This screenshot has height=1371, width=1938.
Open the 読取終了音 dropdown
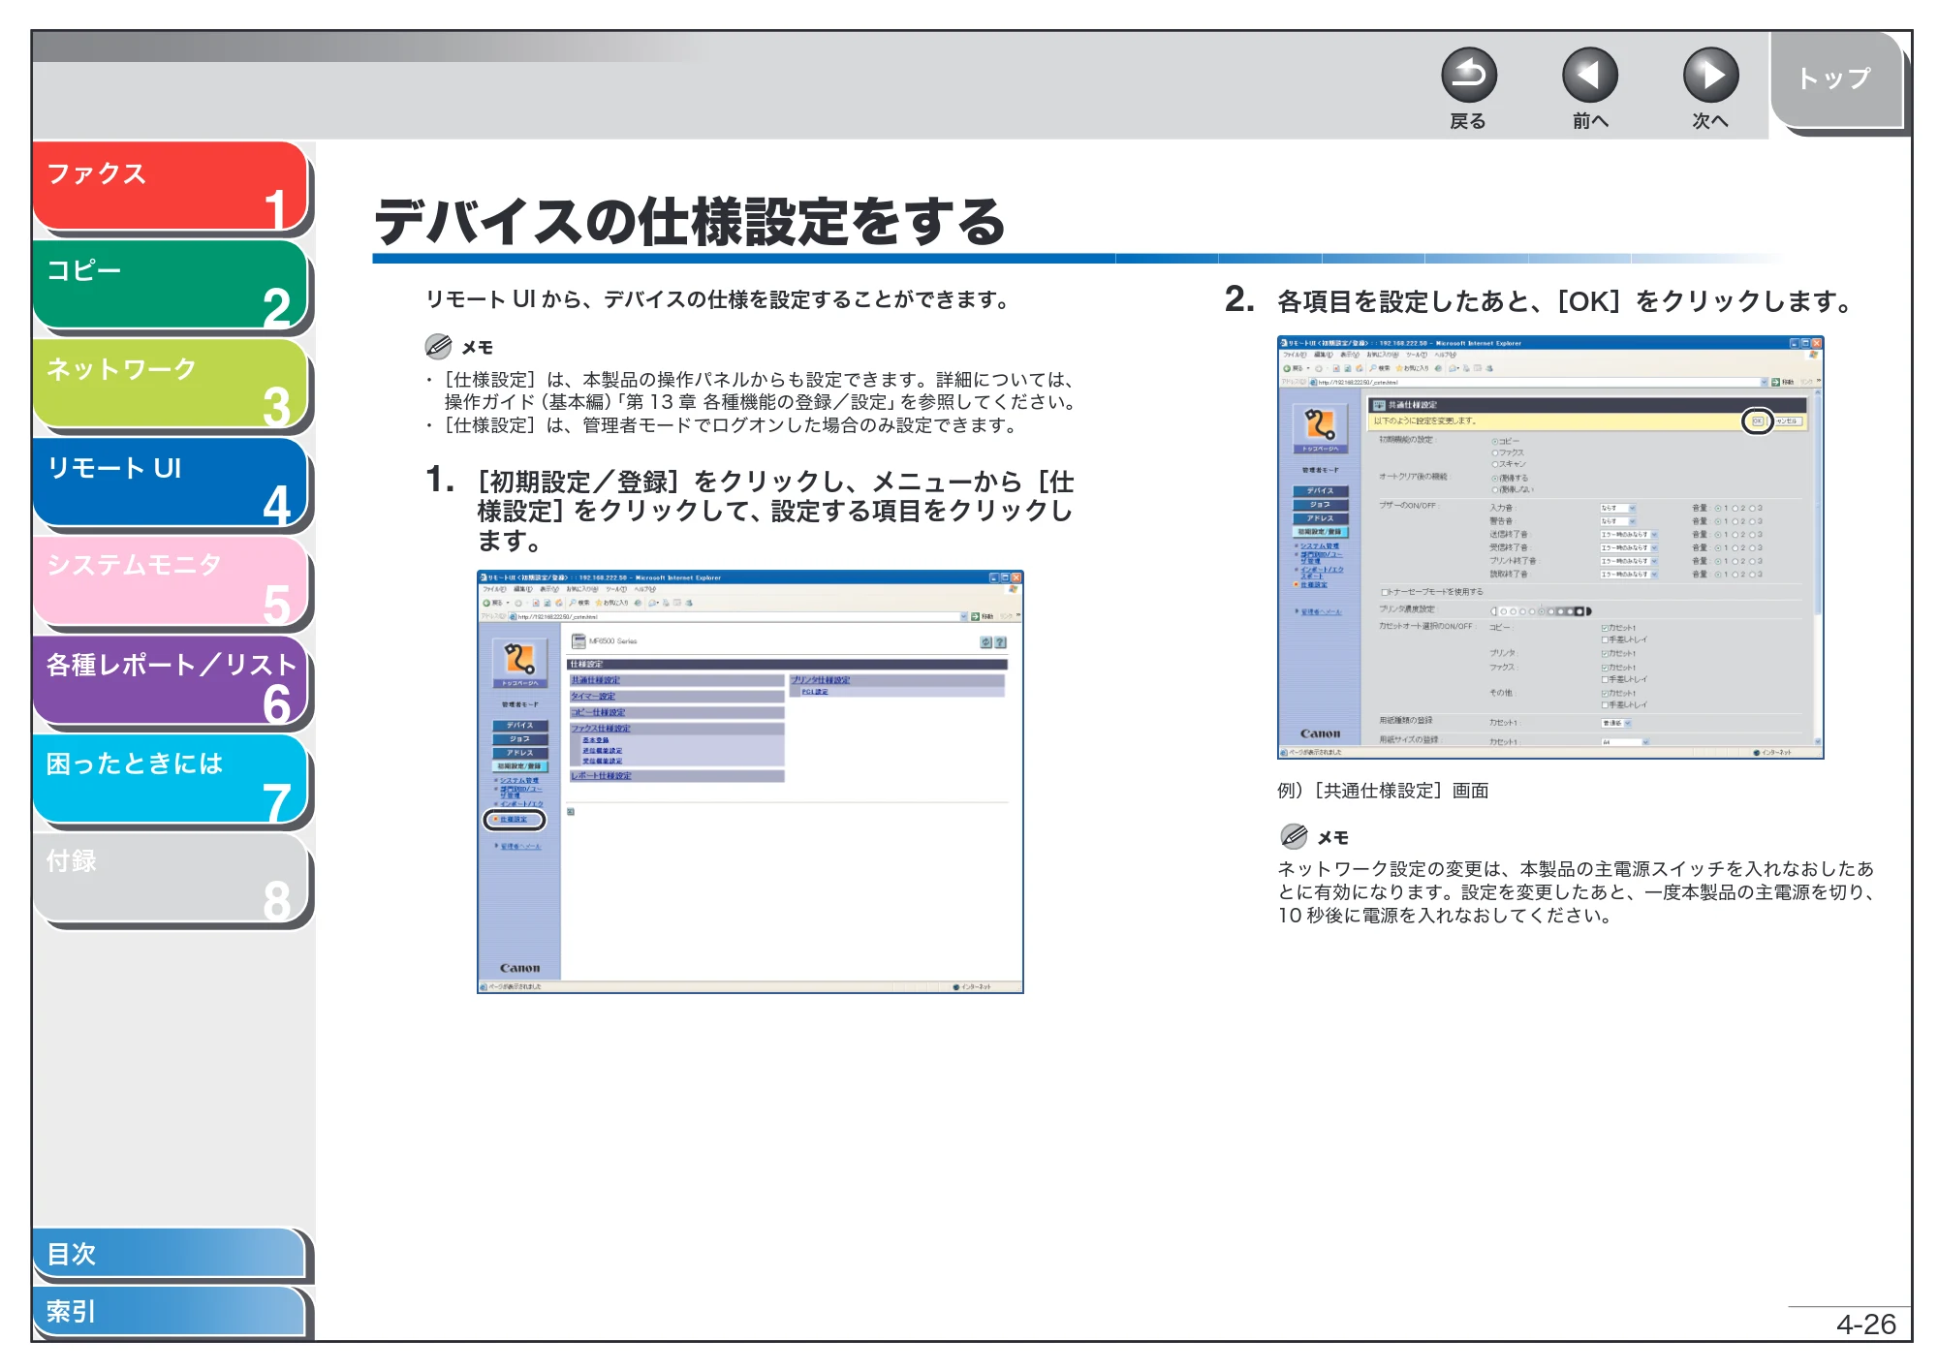coord(1629,575)
